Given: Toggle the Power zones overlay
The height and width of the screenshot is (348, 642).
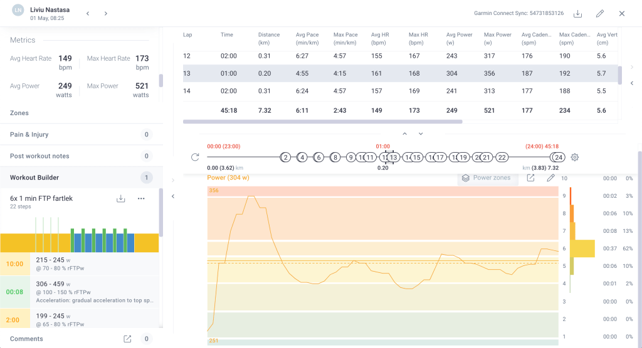Looking at the screenshot, I should [488, 178].
